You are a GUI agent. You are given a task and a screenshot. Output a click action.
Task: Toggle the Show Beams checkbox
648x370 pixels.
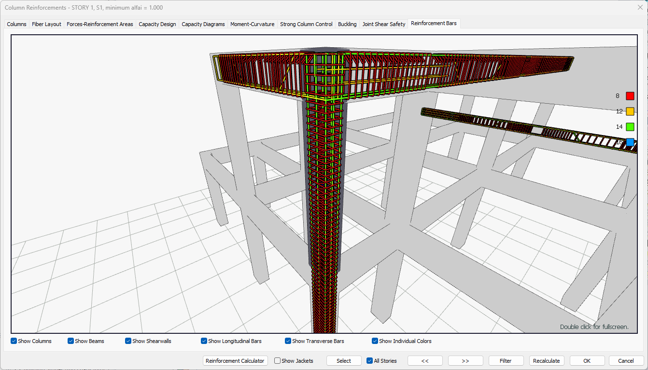click(71, 341)
